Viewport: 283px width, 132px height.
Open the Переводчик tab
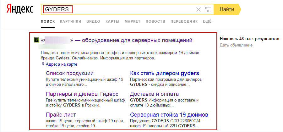pyautogui.click(x=184, y=21)
